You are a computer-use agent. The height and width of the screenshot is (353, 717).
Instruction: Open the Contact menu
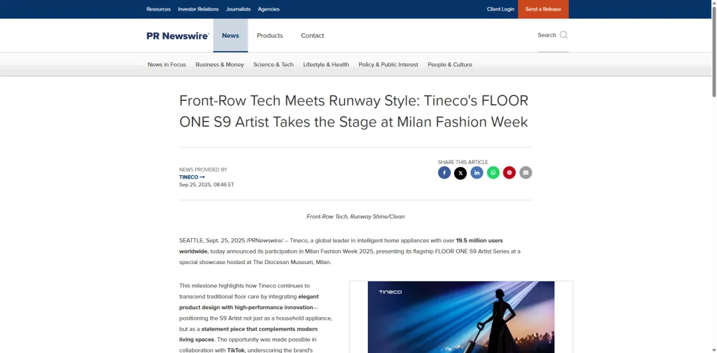(x=312, y=36)
